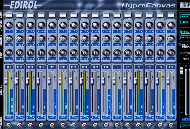Click the GM2 reset button
Viewport: 190px width, 129px height.
pos(185,22)
